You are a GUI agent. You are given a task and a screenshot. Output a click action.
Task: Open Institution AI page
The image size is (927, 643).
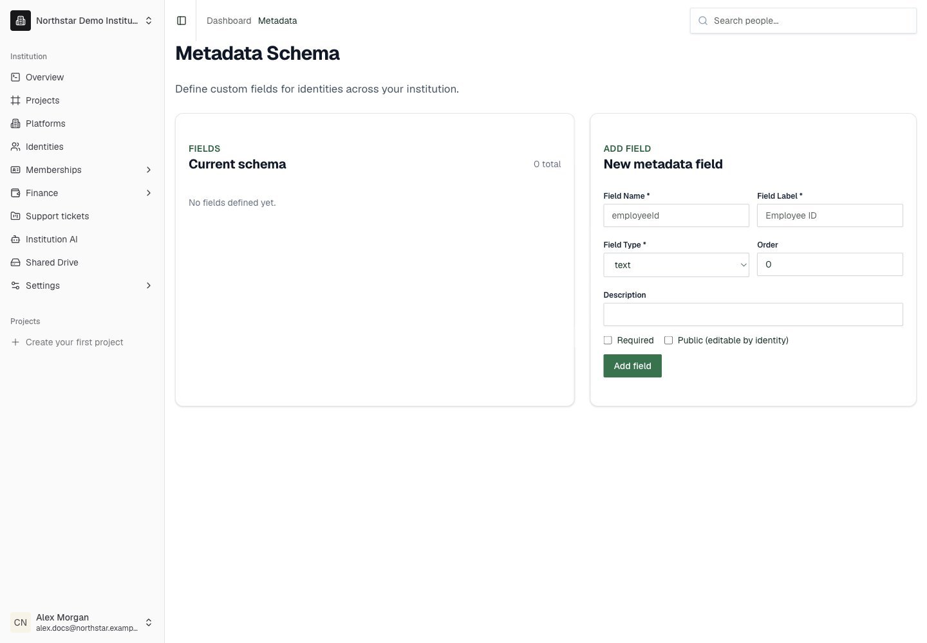coord(82,239)
